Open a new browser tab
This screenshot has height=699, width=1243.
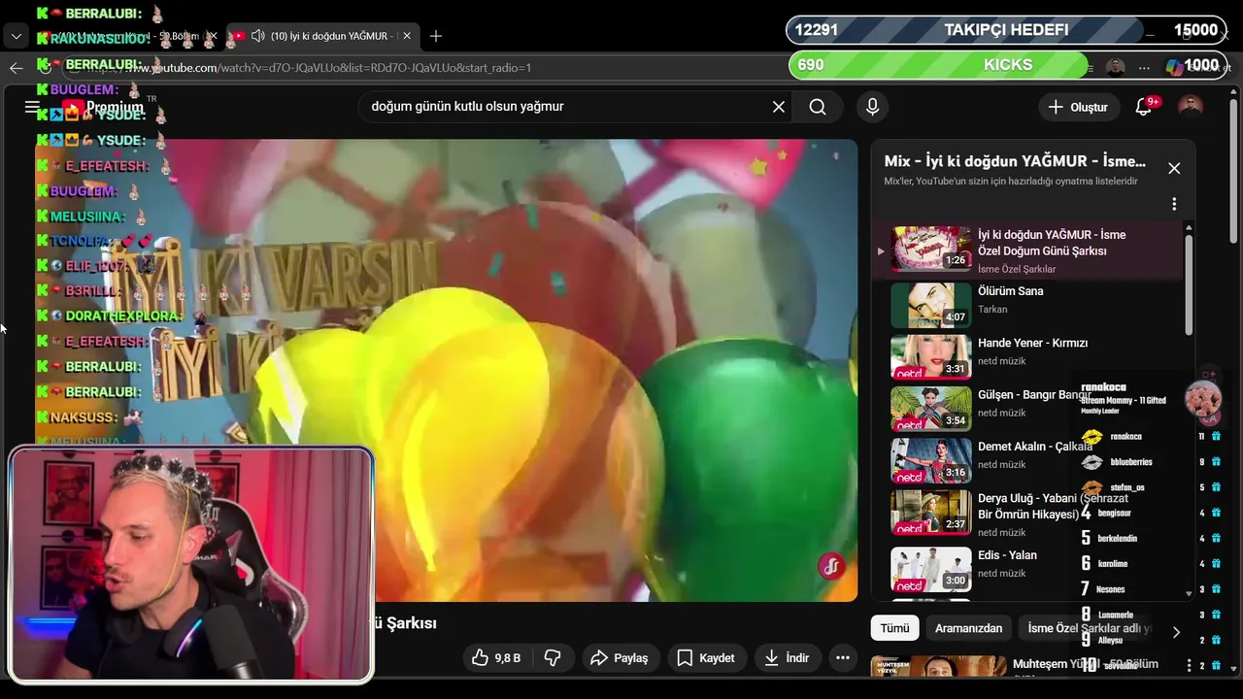pos(436,36)
